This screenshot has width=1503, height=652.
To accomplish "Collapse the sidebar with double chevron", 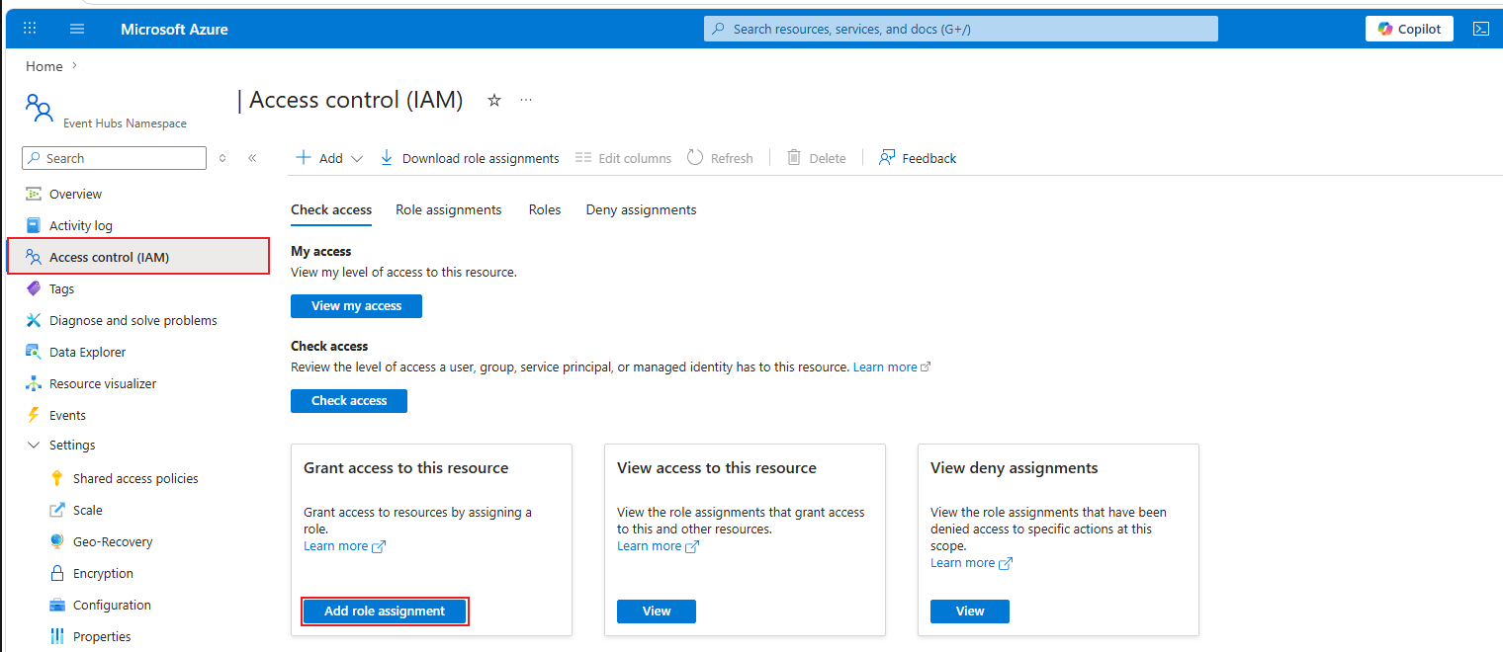I will [252, 158].
